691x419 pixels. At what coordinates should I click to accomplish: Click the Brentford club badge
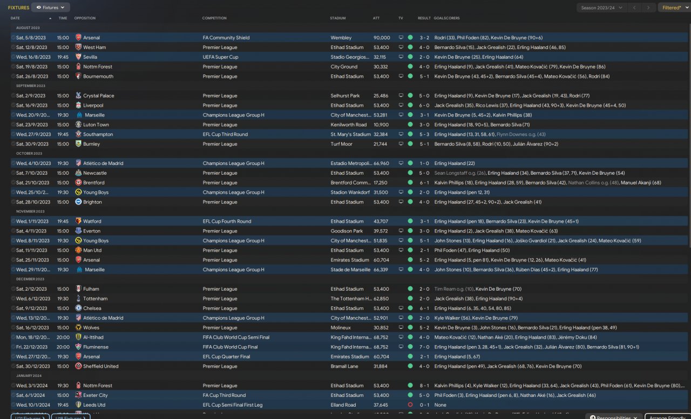point(78,183)
